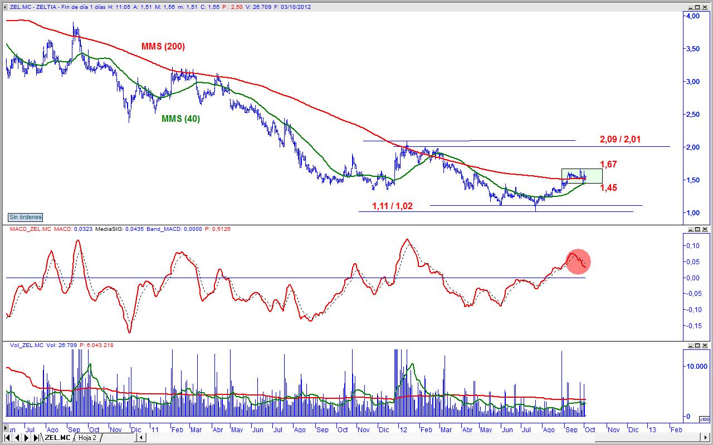Close the volume indicator pane
The width and height of the screenshot is (713, 445).
point(705,345)
